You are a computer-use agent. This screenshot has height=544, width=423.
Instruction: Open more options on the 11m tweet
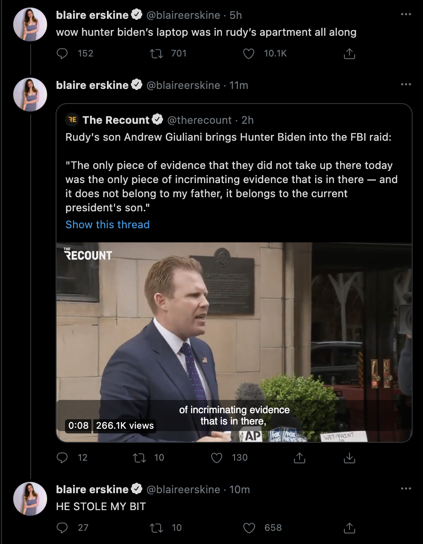(x=406, y=85)
